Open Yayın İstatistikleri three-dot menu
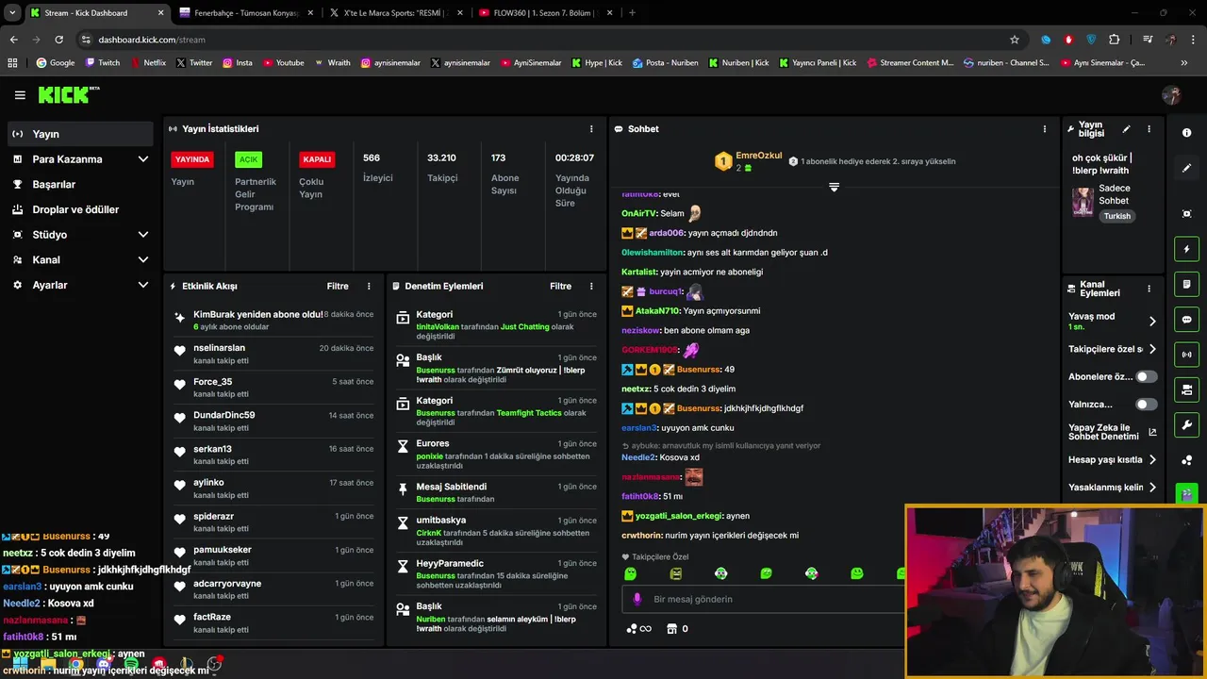Viewport: 1207px width, 679px height. tap(591, 129)
